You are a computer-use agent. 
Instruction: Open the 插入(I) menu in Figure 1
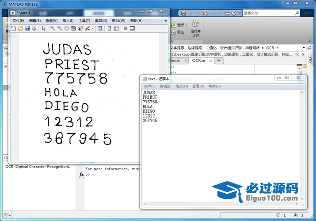coord(68,20)
